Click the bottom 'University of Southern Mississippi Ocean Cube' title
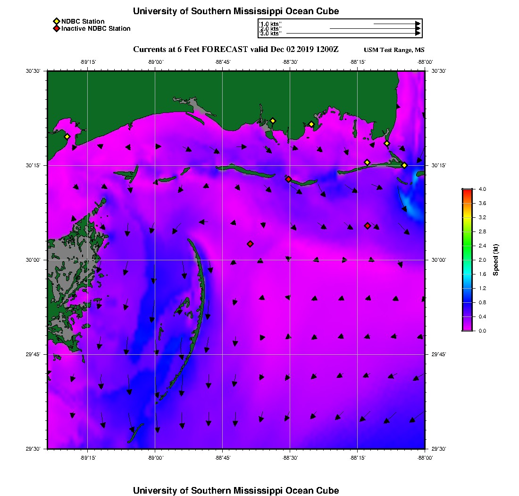 point(236,490)
